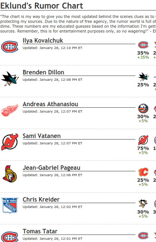Click the small Sharks logo above 25% for Dillon

click(143, 77)
